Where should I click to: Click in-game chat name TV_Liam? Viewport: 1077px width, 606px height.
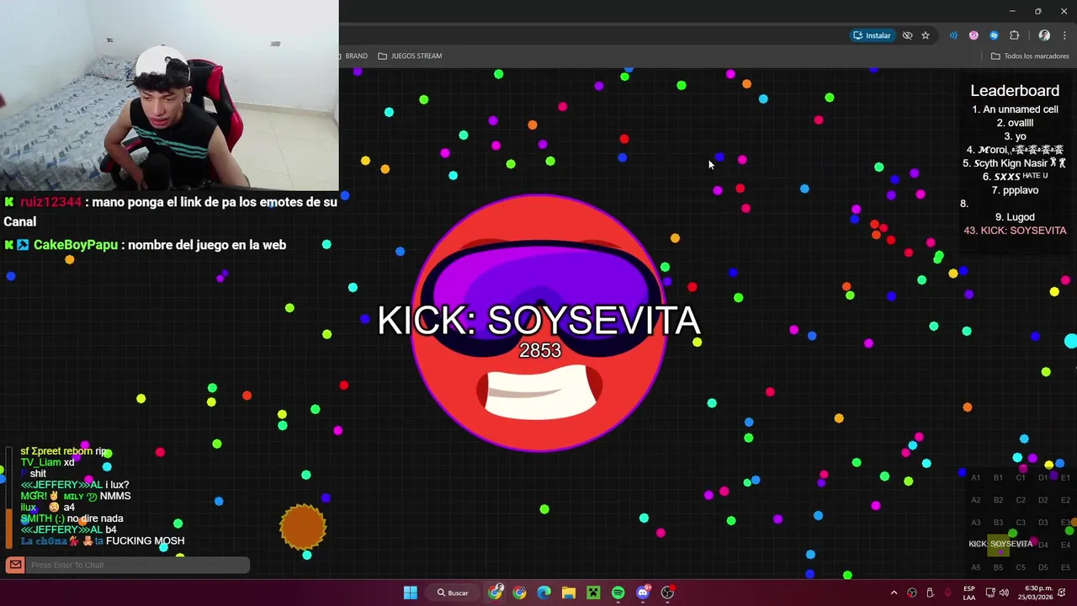[40, 462]
